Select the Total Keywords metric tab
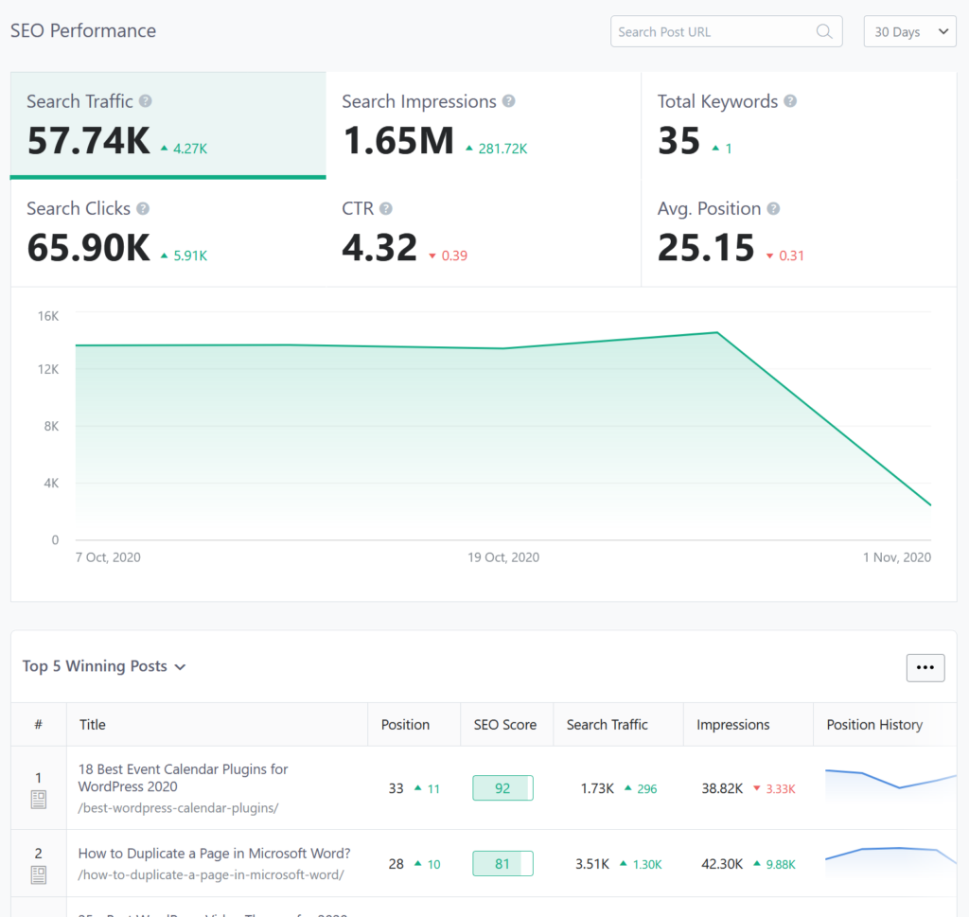Screen dimensions: 969x917 [799, 126]
